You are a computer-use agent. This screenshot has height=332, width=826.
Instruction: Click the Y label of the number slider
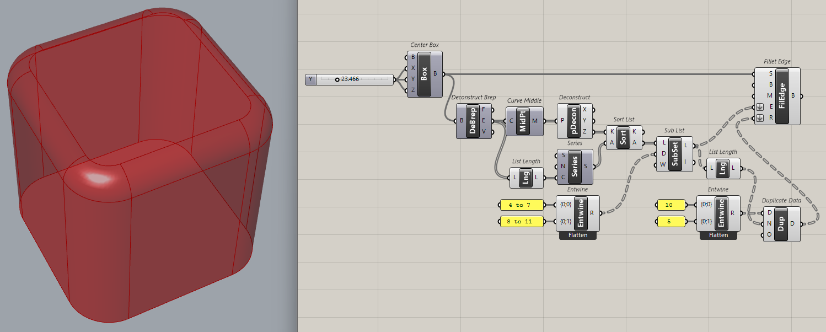[x=310, y=79]
